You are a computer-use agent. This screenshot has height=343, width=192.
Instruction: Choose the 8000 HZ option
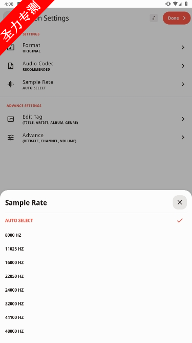(96, 235)
